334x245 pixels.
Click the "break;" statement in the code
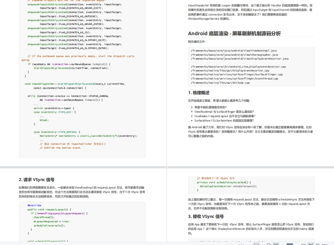pos(44,120)
